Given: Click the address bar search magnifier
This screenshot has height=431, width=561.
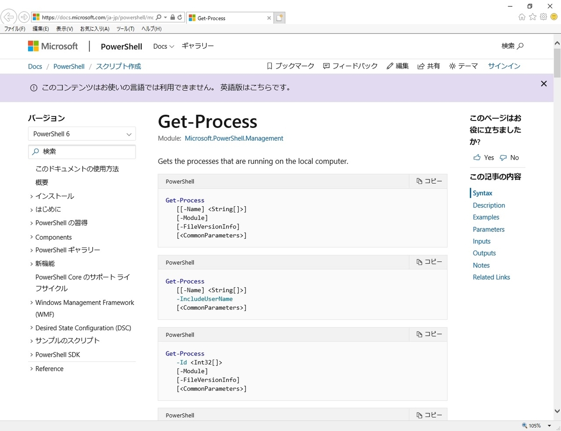Looking at the screenshot, I should (158, 18).
